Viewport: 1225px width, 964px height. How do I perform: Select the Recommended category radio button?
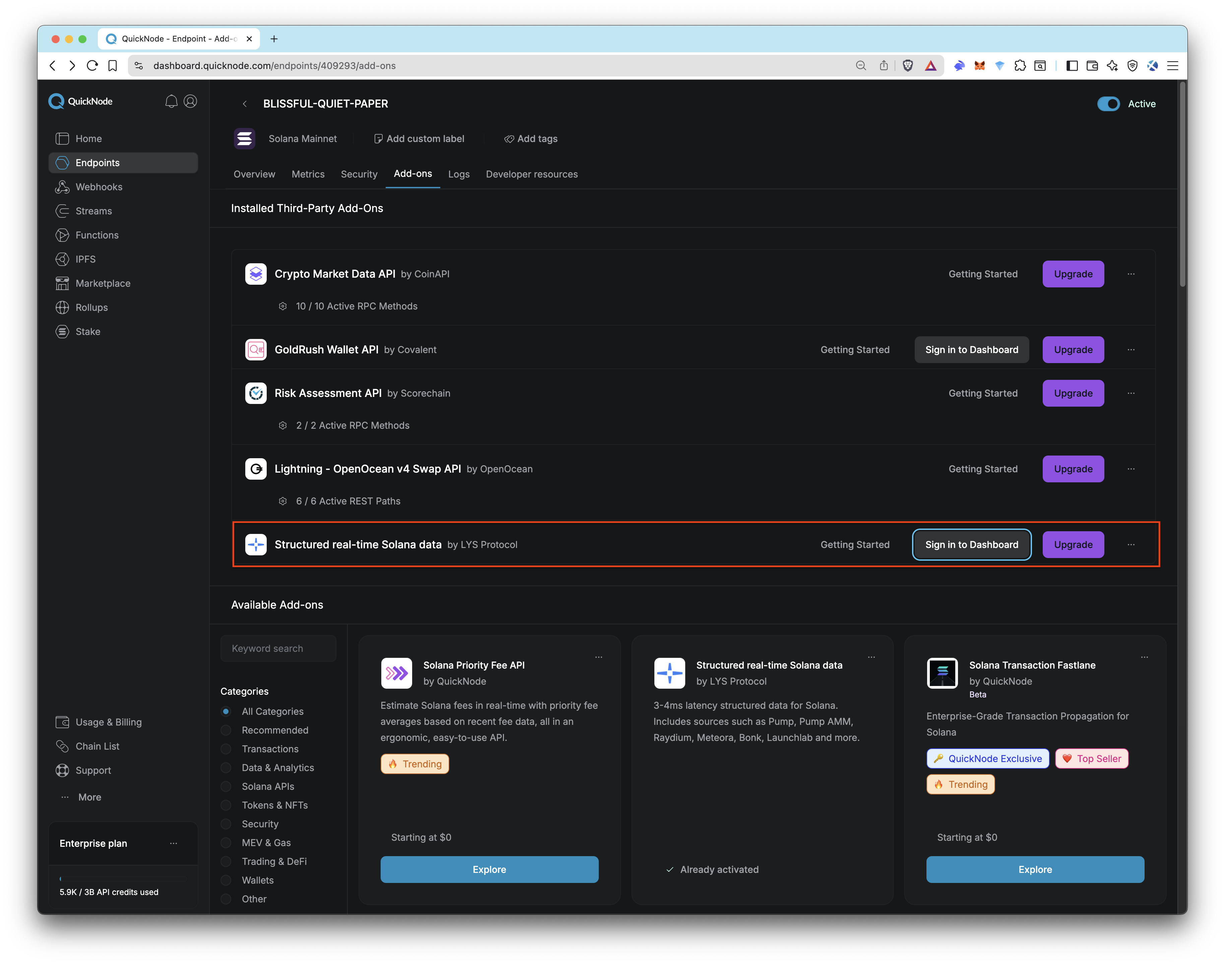[226, 730]
